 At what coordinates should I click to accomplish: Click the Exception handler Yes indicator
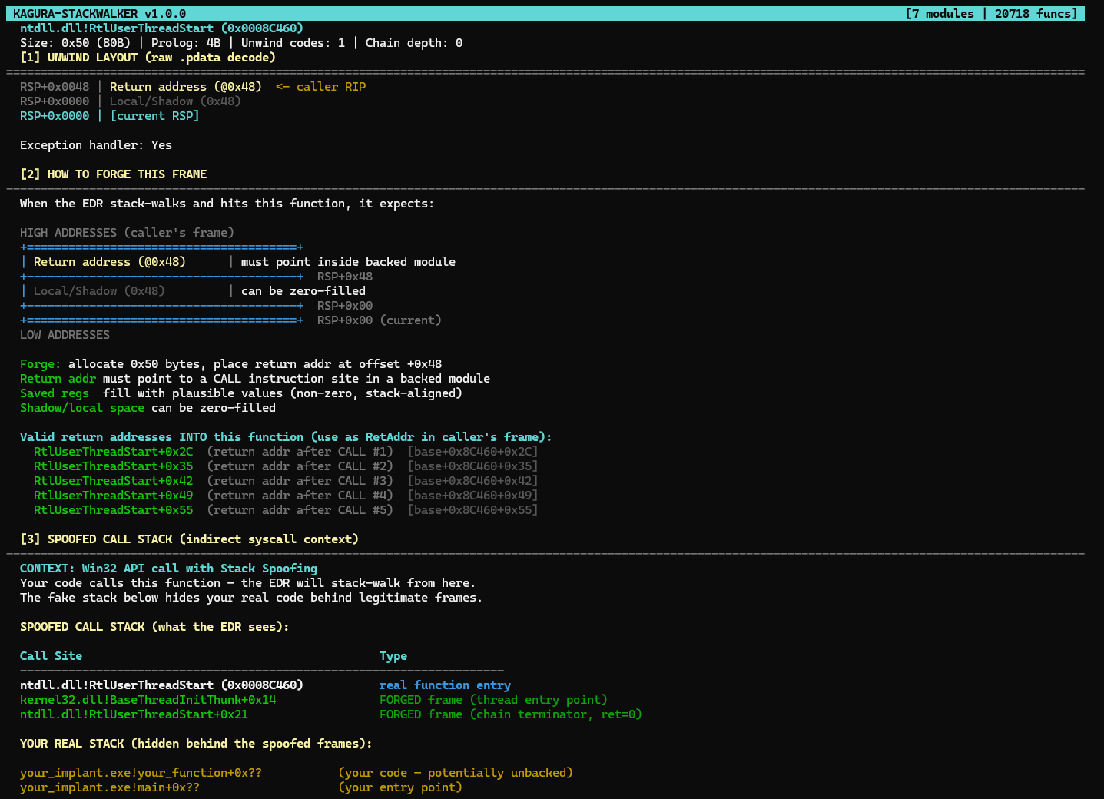pos(96,144)
